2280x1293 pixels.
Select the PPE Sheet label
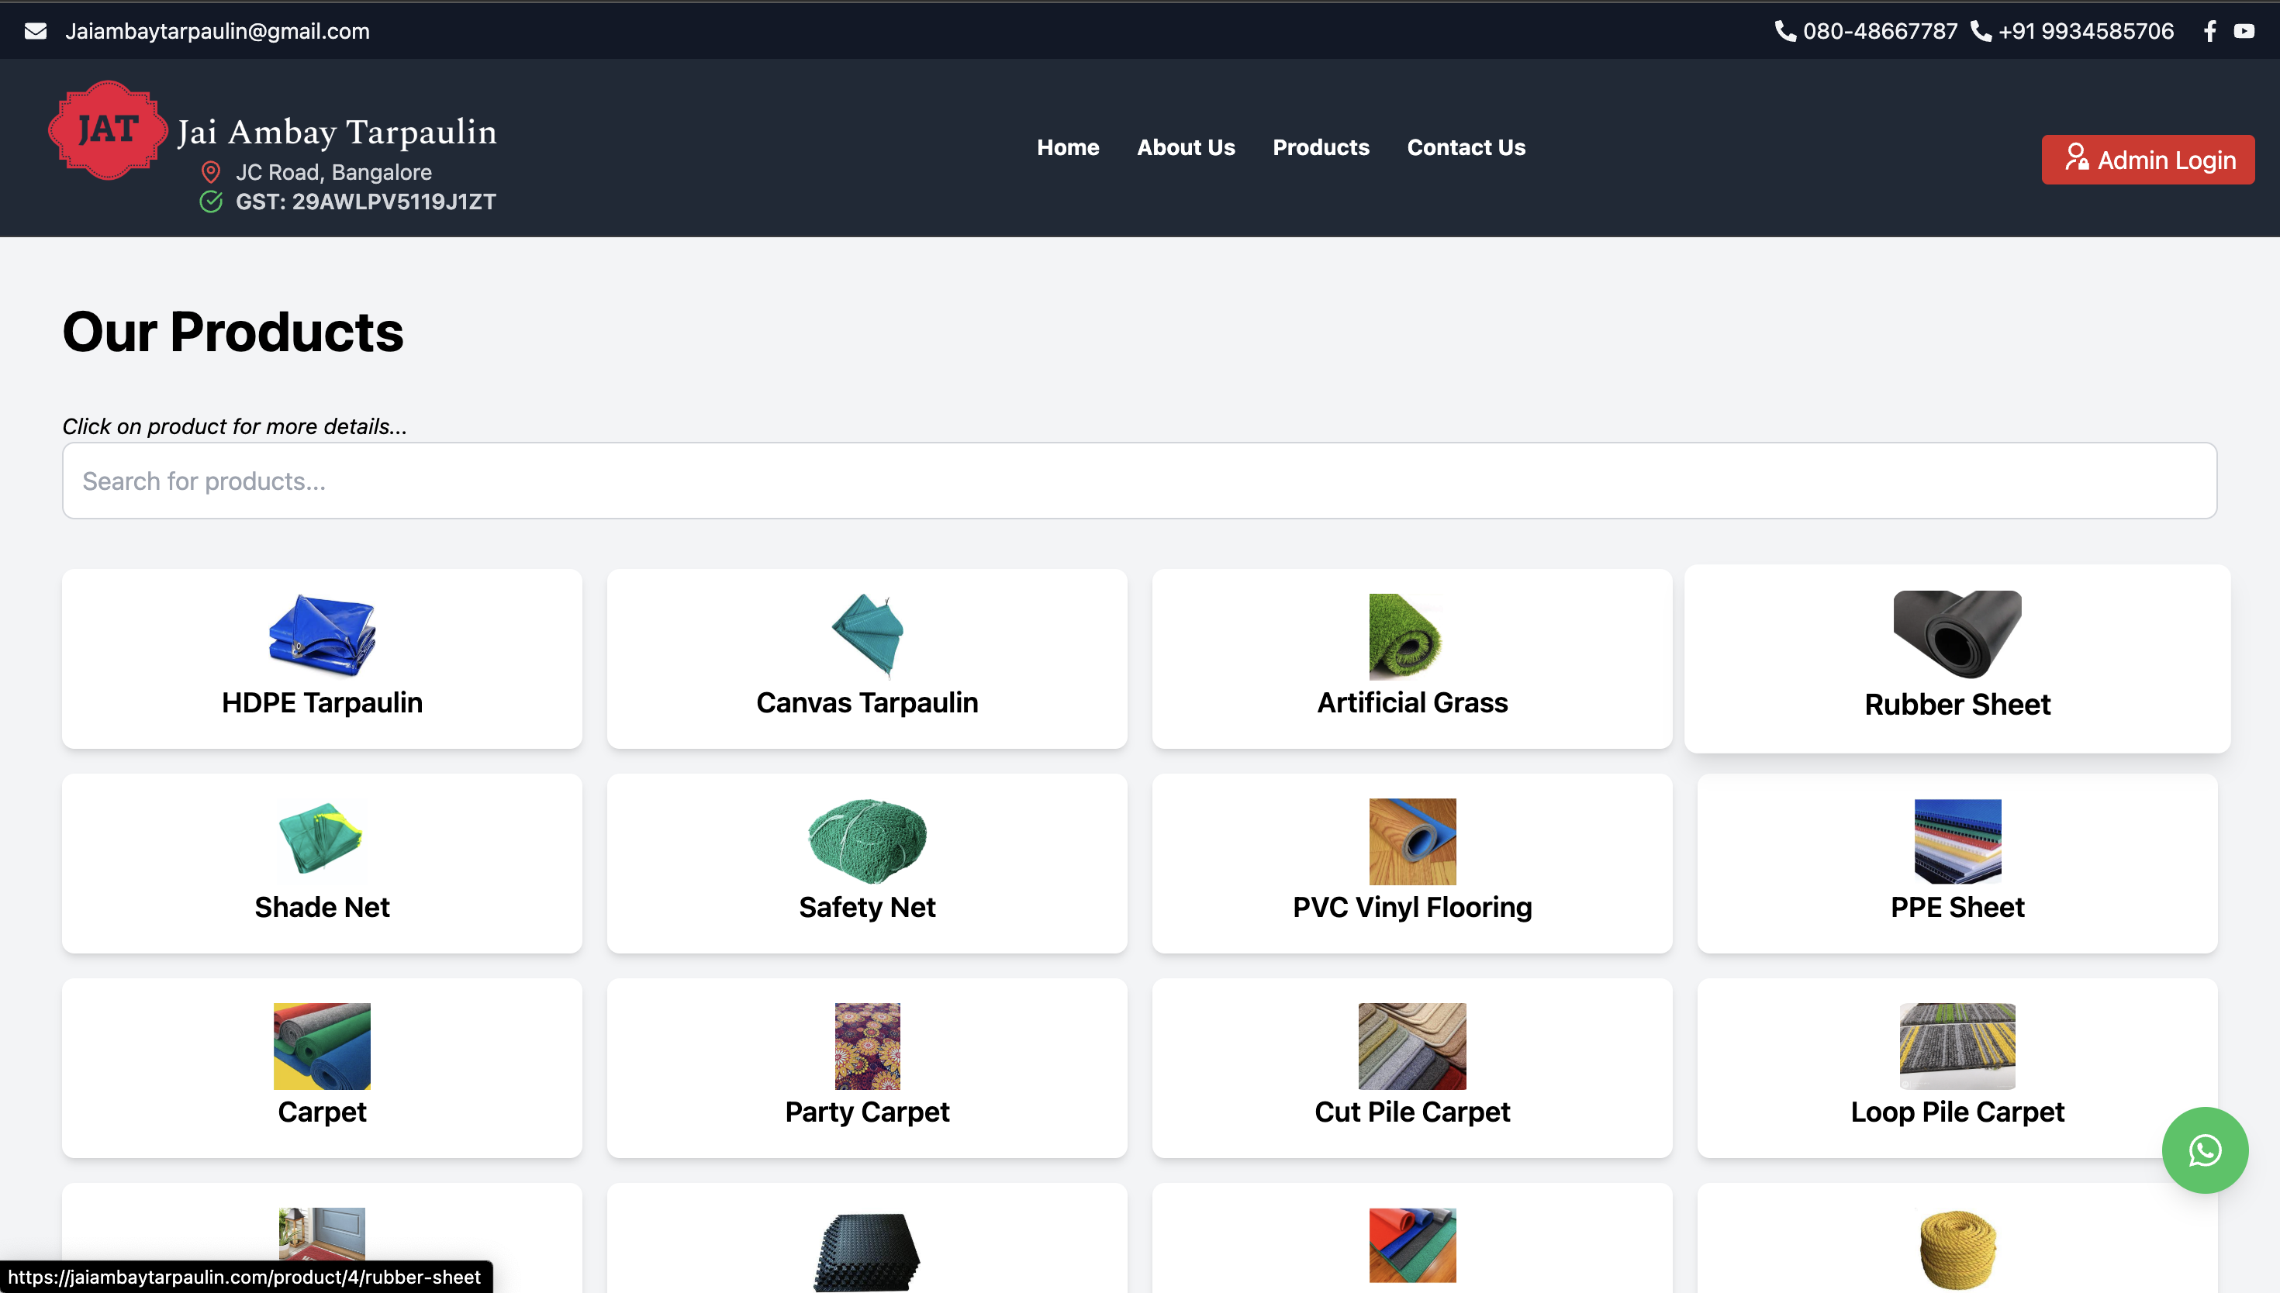(x=1957, y=907)
